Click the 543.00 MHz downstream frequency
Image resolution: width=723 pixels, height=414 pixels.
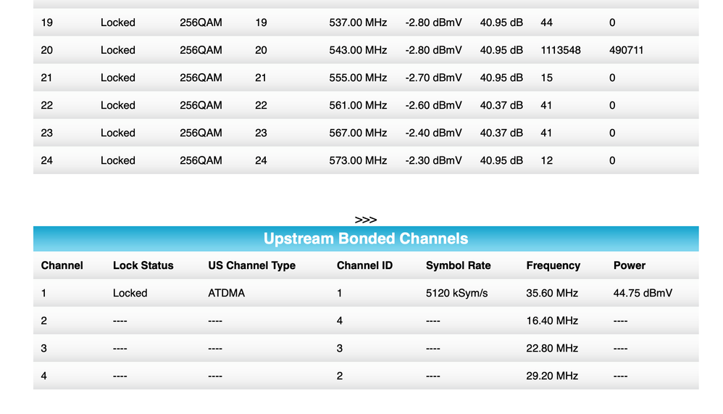[358, 50]
